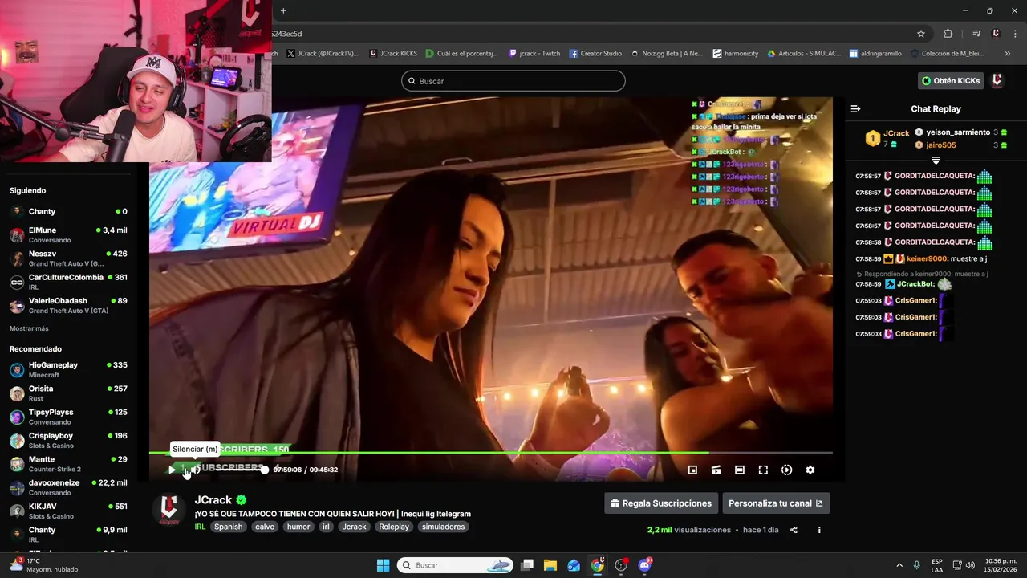This screenshot has width=1027, height=578.
Task: Select the Spanish tag
Action: click(228, 527)
